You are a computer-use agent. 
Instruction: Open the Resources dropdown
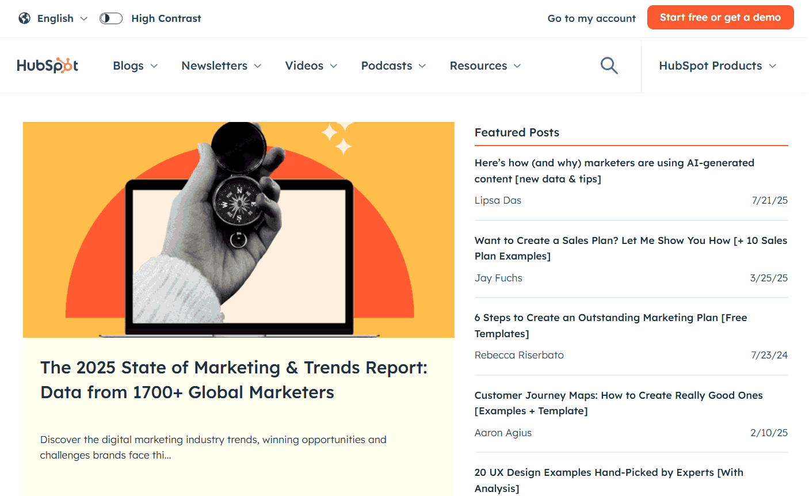click(x=484, y=66)
